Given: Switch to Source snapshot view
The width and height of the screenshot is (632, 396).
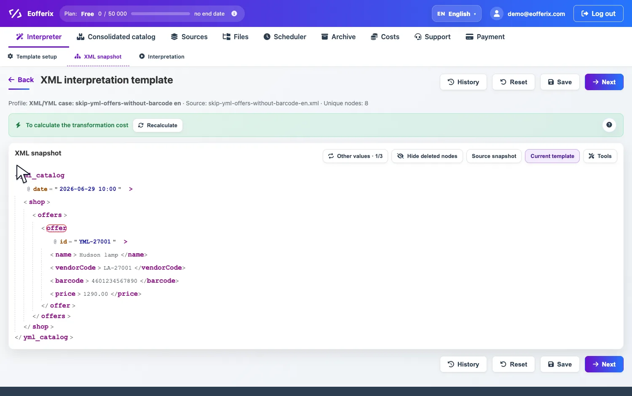Looking at the screenshot, I should 494,156.
